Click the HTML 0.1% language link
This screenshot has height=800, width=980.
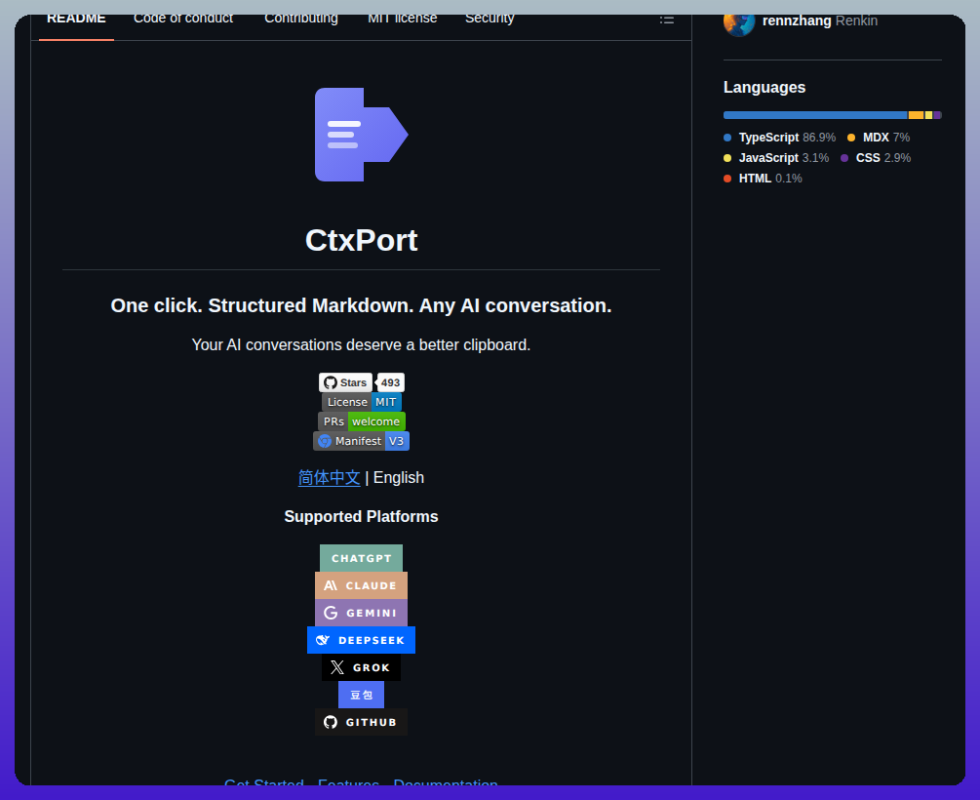(764, 179)
